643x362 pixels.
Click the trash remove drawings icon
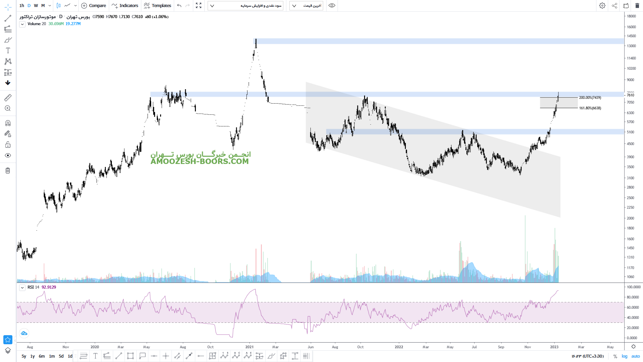(x=8, y=171)
